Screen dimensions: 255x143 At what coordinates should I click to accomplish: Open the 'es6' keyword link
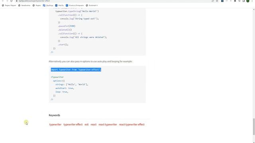click(x=86, y=124)
